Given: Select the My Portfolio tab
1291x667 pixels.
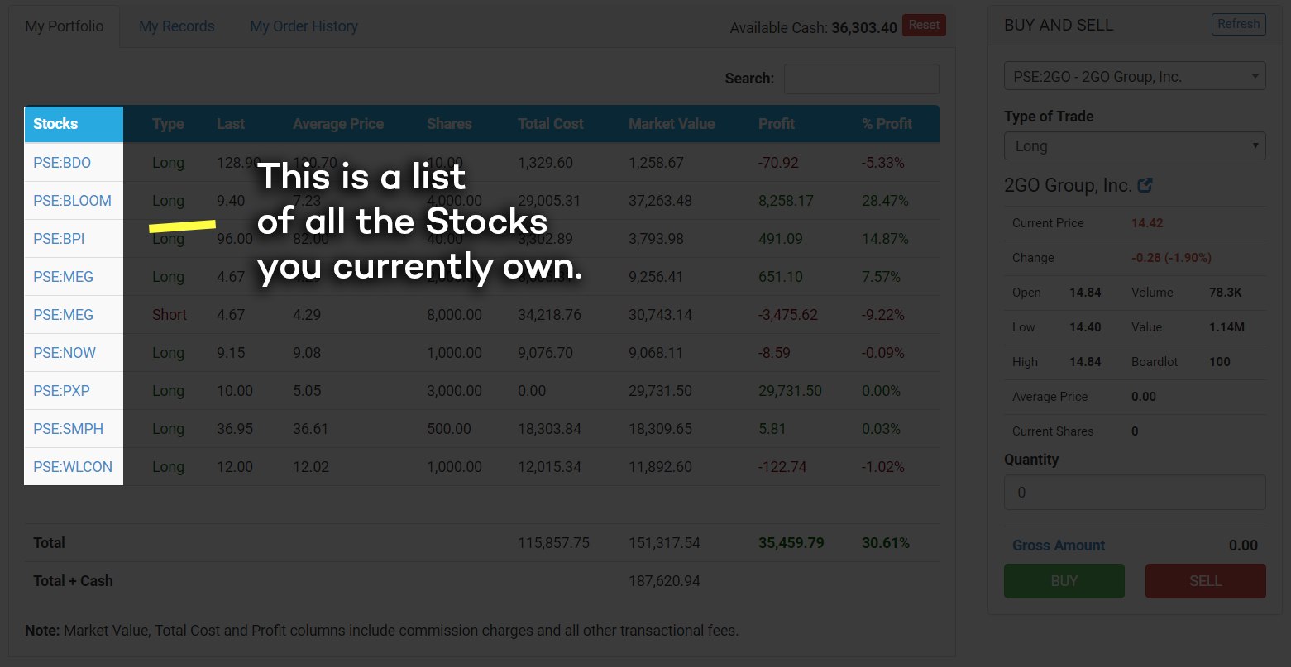Looking at the screenshot, I should (65, 26).
